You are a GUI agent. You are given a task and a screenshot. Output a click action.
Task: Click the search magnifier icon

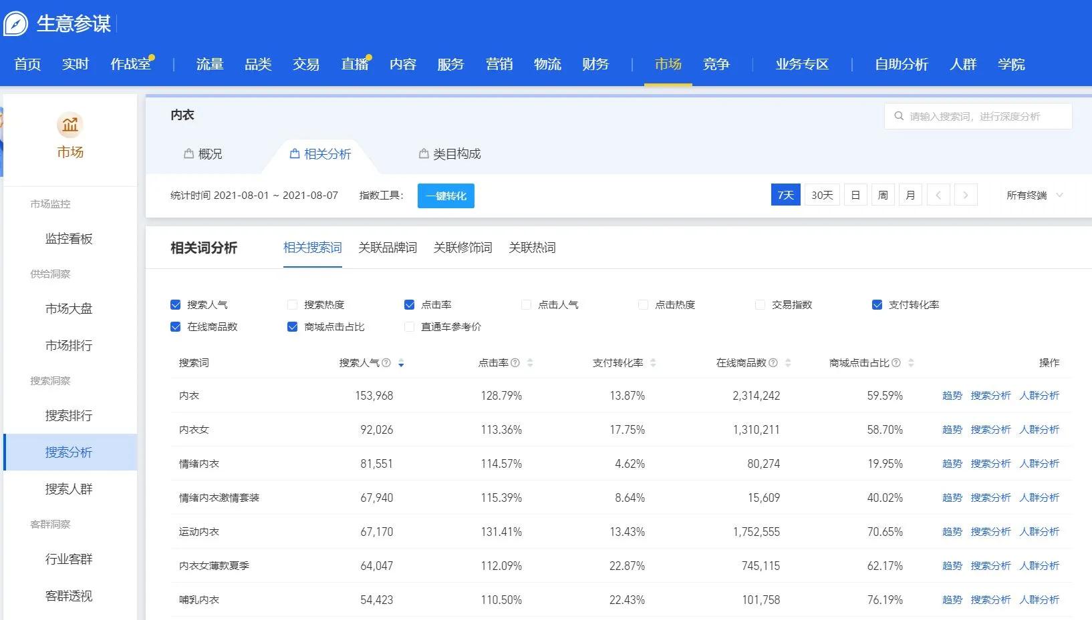899,116
